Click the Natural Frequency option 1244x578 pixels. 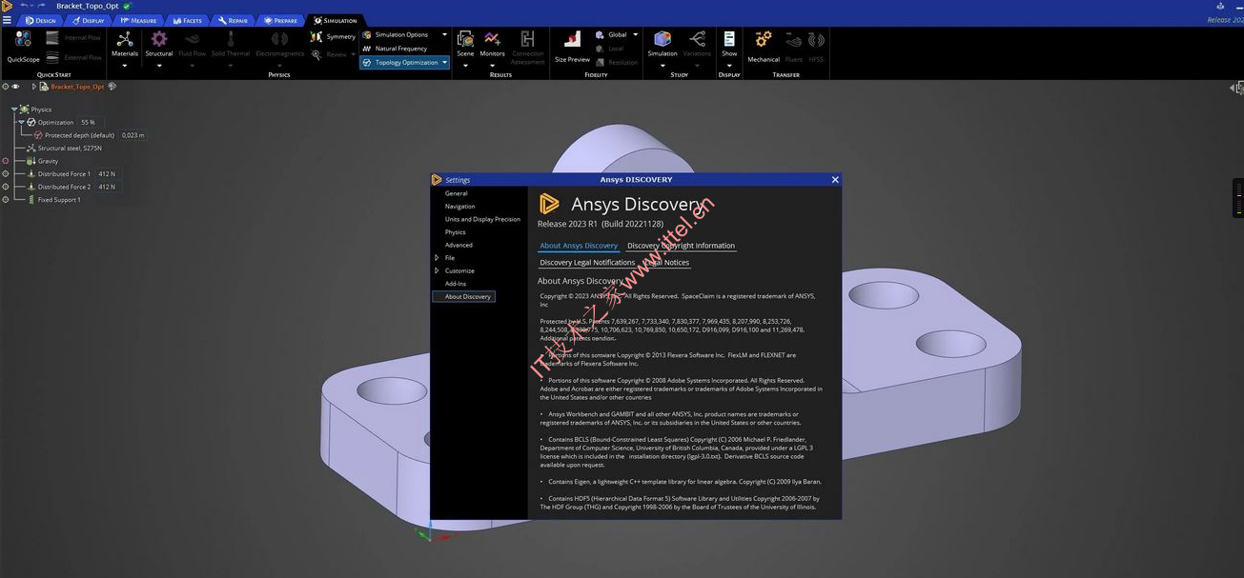tap(395, 49)
